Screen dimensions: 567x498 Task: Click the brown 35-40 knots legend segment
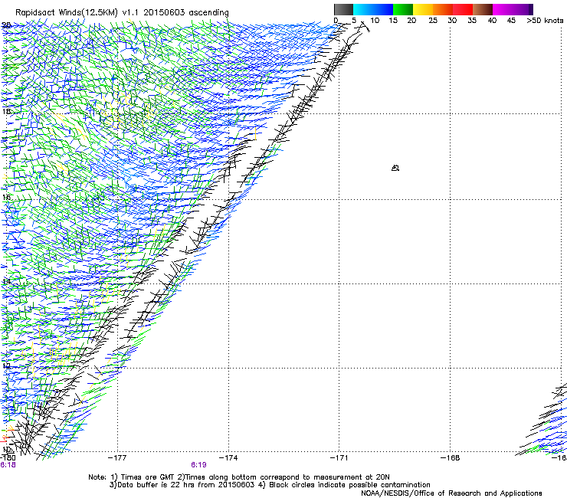[x=483, y=9]
